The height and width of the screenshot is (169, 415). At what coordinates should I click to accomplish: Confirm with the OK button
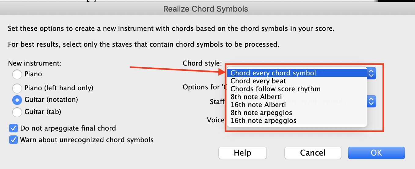pyautogui.click(x=376, y=153)
